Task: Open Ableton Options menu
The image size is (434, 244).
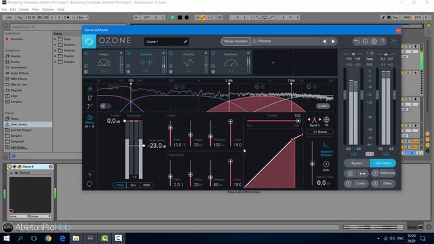Action: 48,9
